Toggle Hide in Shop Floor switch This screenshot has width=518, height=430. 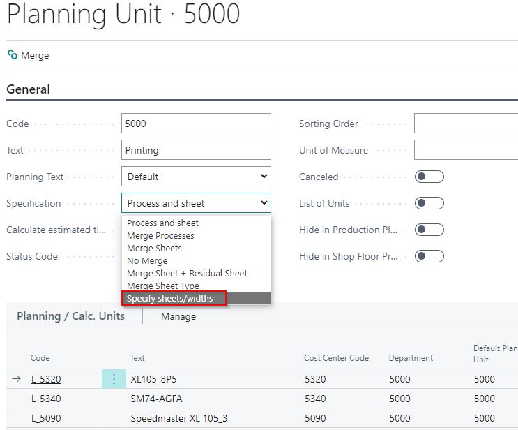tap(428, 256)
